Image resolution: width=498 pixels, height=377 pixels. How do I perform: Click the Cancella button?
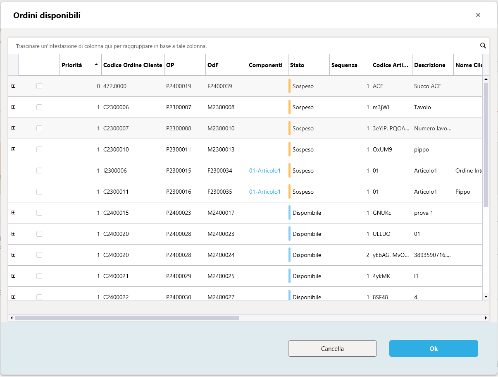pyautogui.click(x=332, y=348)
